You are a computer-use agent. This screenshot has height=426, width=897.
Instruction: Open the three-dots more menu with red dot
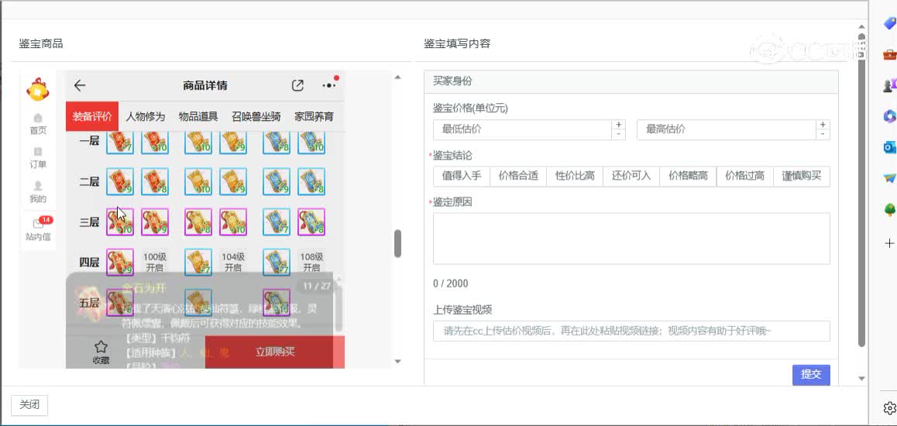pyautogui.click(x=329, y=85)
